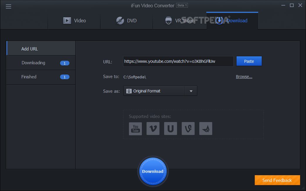Click the Vine supported site icon
This screenshot has width=306, height=191.
click(x=188, y=129)
